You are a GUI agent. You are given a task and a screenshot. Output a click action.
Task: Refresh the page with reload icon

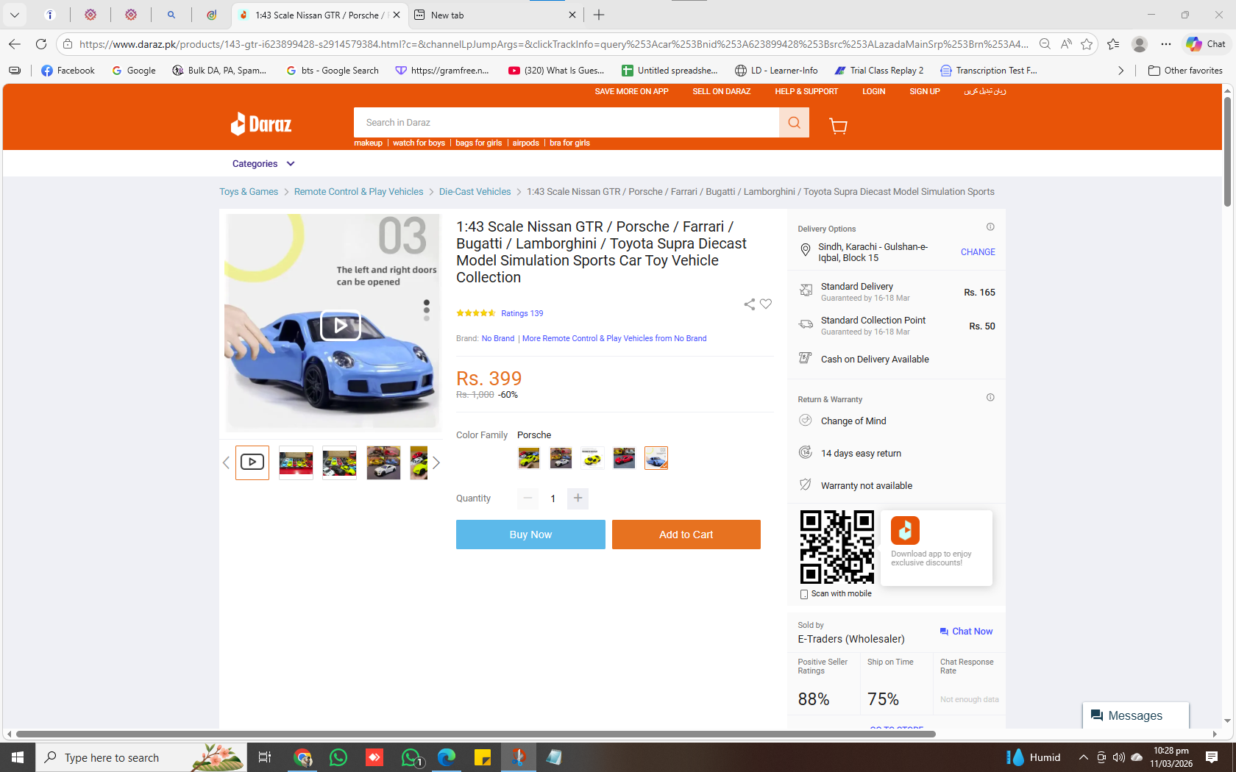click(41, 44)
